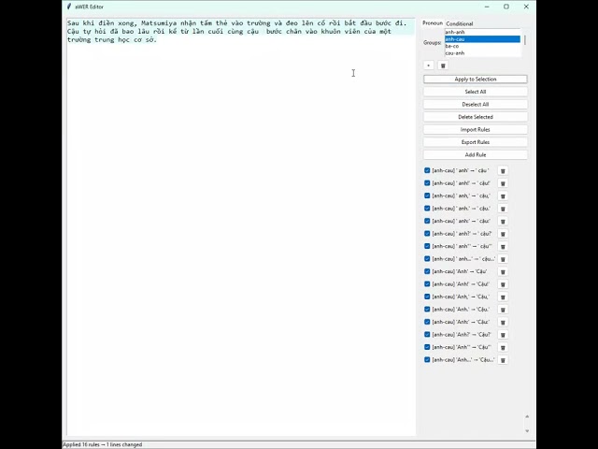Uncheck the lowercase 'anh...' ellipsis rule

(427, 258)
